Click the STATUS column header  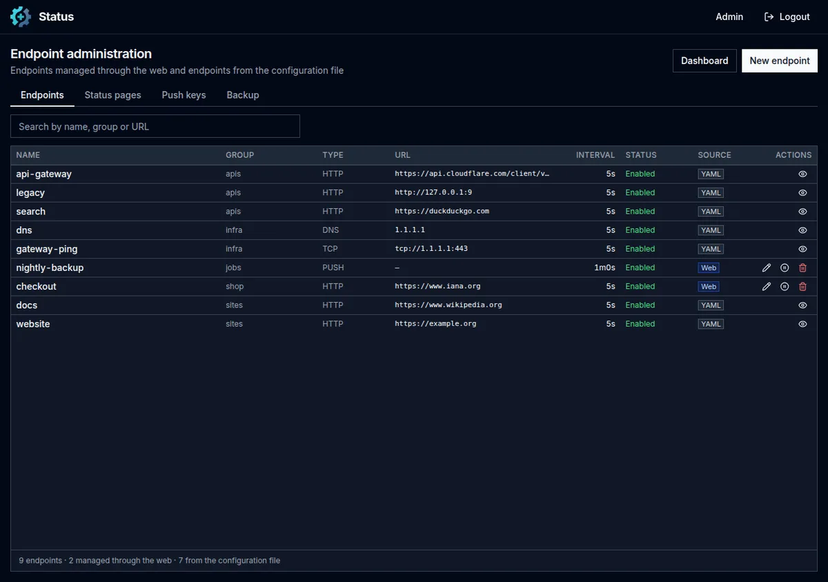click(641, 155)
